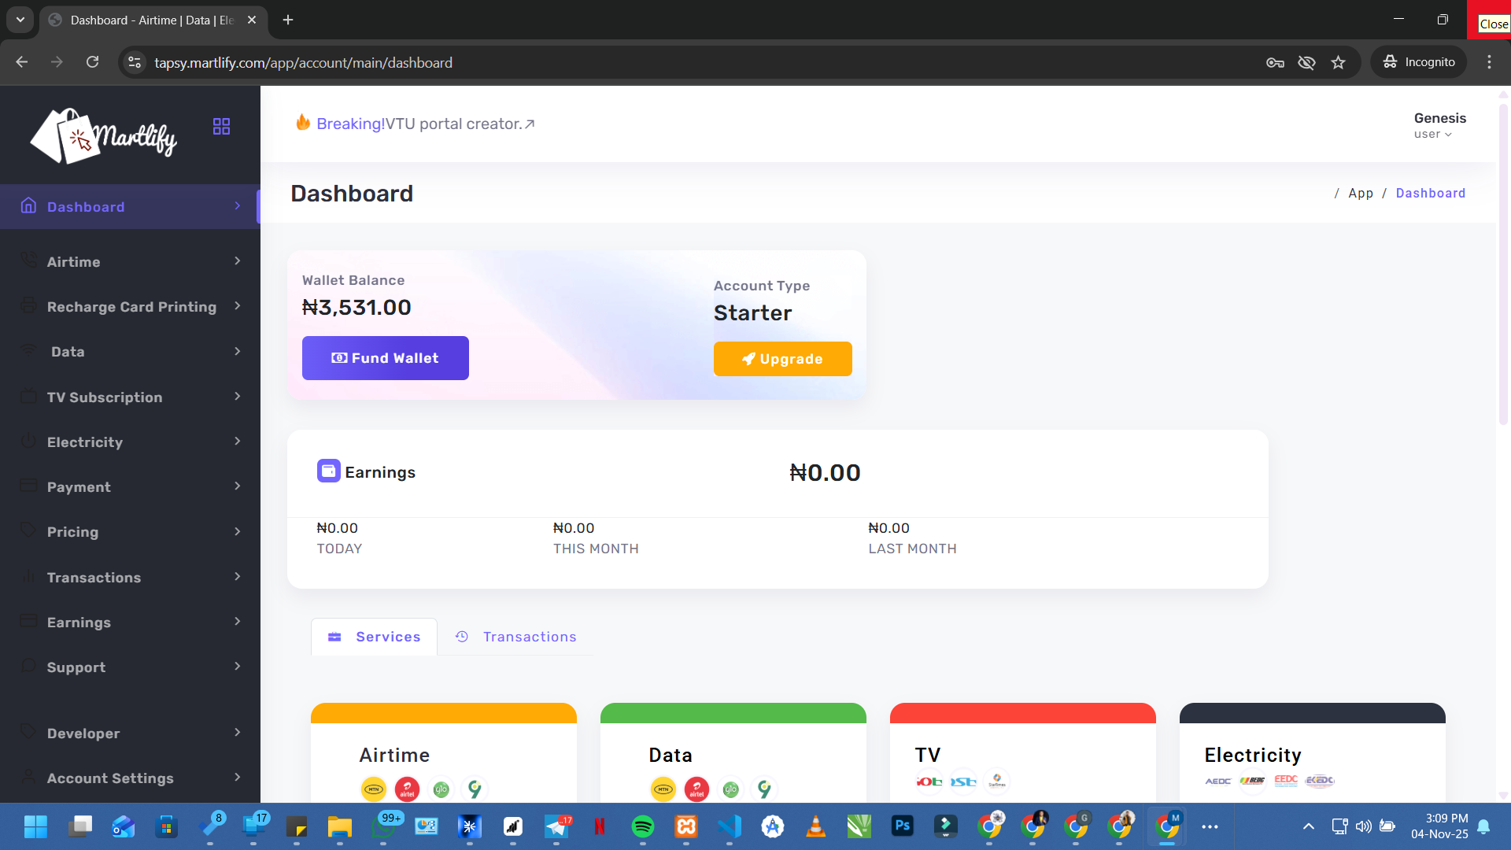Click the DStv logo under TV
The height and width of the screenshot is (850, 1511).
click(x=962, y=782)
